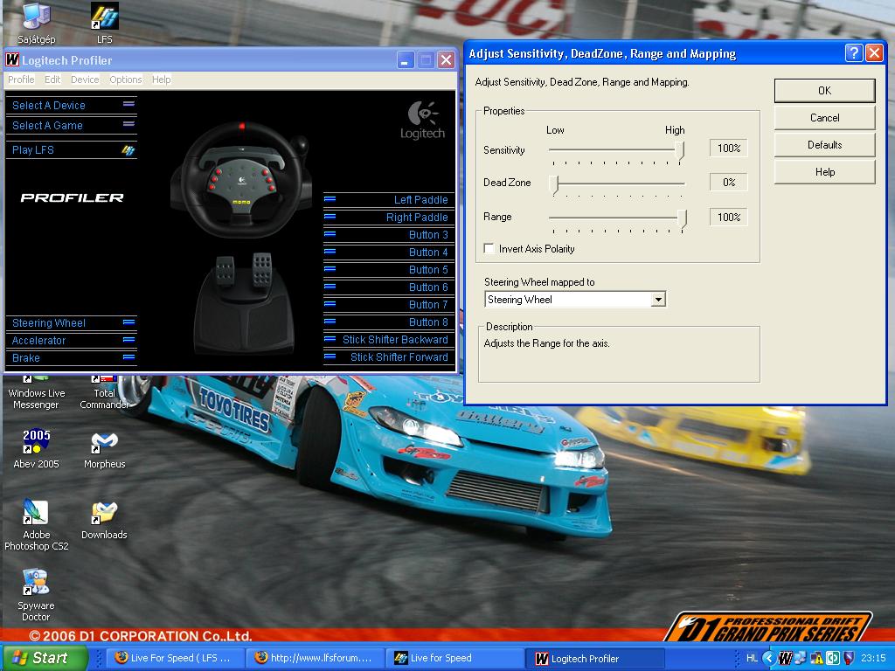Open the Help menu in Profiler
Screen dimensions: 895x671
pos(161,80)
